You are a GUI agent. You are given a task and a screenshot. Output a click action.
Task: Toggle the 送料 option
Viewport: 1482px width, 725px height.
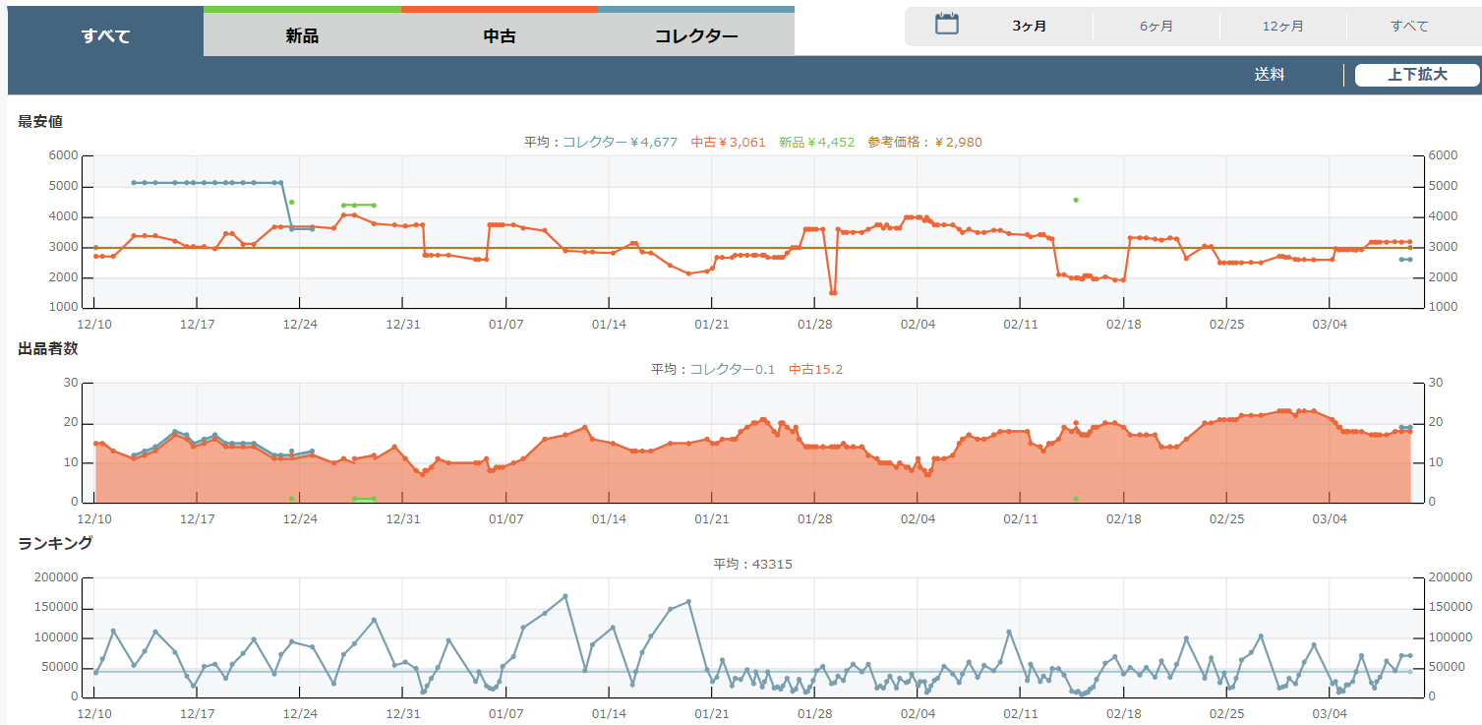tap(1269, 75)
